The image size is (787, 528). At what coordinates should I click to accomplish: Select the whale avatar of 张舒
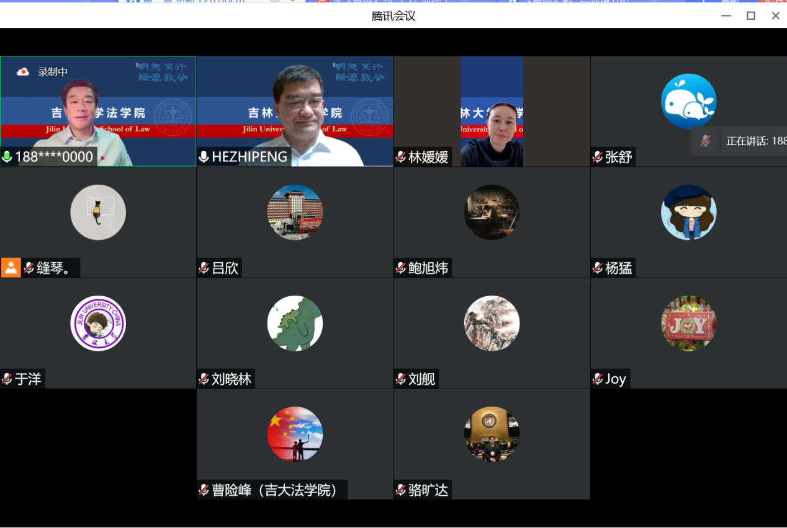(688, 101)
